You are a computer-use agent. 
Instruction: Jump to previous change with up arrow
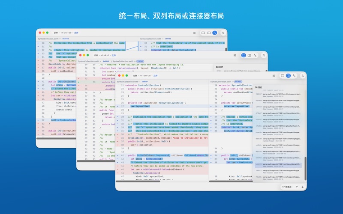[x=297, y=187]
